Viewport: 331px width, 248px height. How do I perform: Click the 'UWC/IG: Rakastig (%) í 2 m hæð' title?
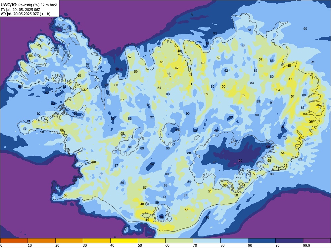click(x=28, y=5)
